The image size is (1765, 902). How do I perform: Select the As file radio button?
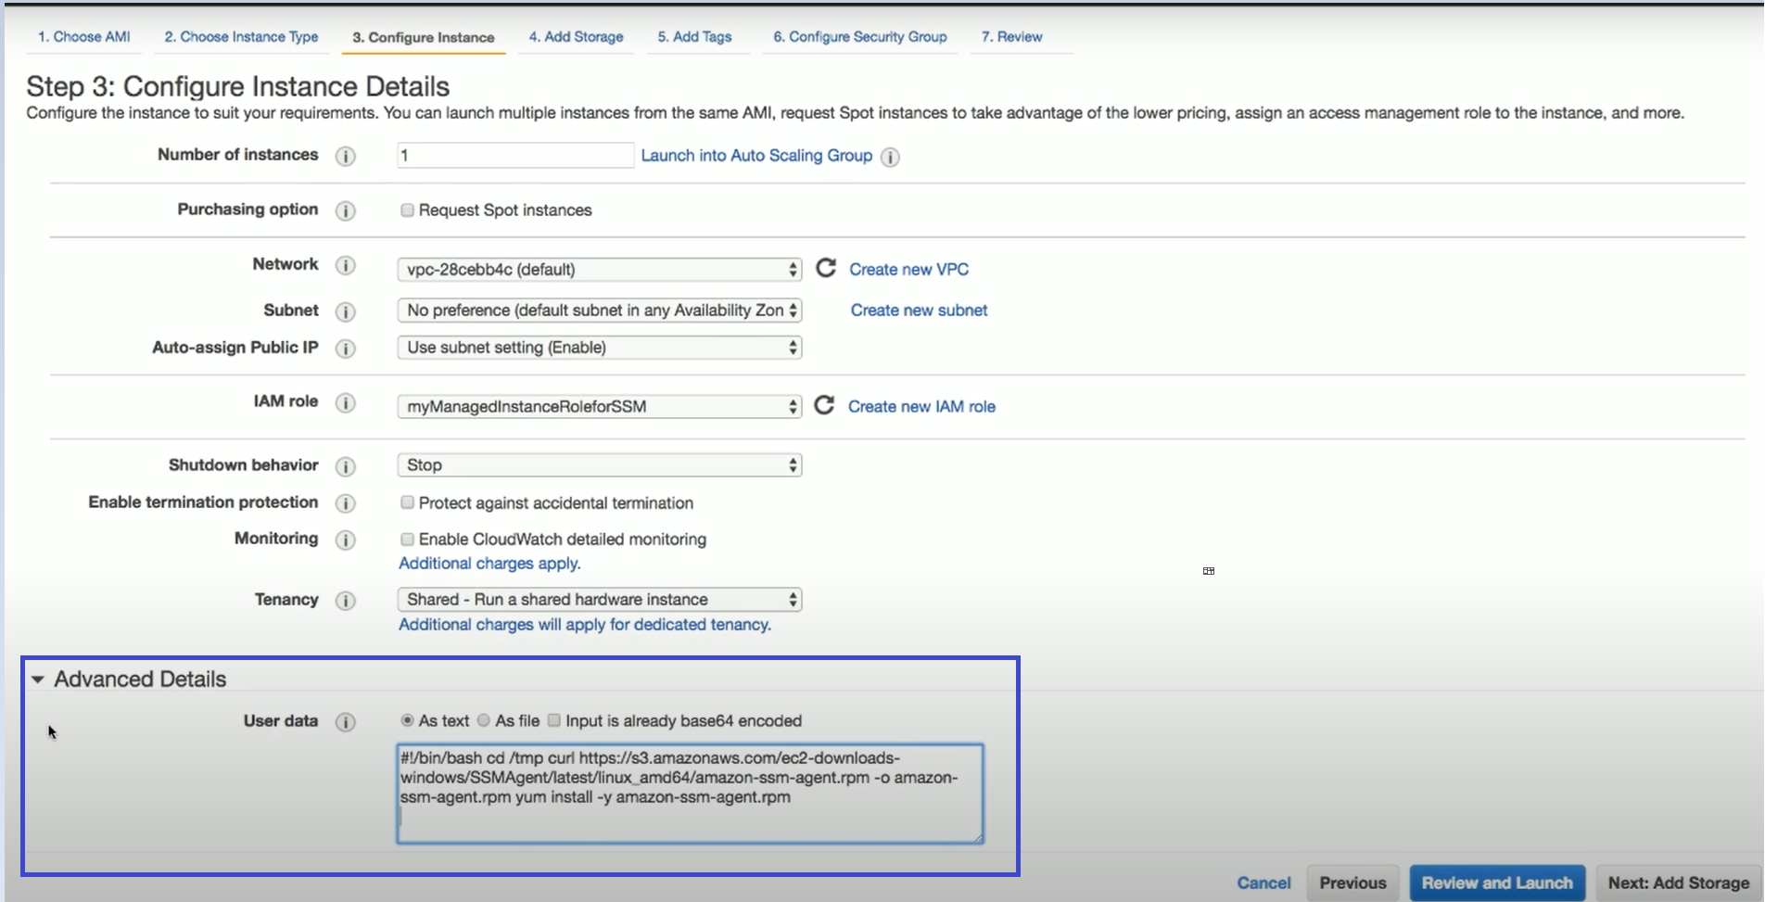point(484,720)
